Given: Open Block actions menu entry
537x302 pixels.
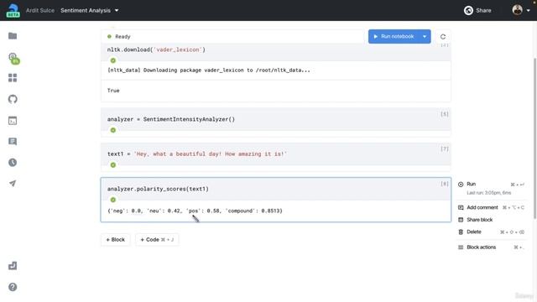Looking at the screenshot, I should click(x=491, y=247).
